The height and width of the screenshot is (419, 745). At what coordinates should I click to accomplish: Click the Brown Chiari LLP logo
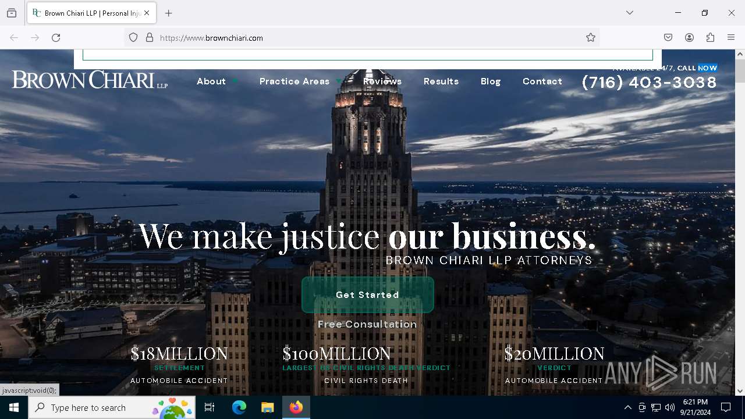pos(90,80)
